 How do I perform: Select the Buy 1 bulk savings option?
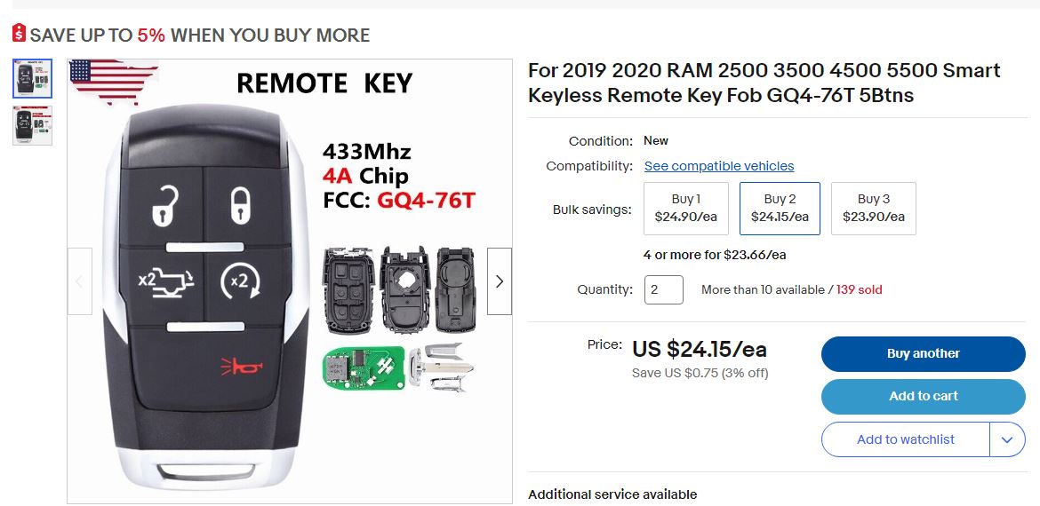click(685, 209)
